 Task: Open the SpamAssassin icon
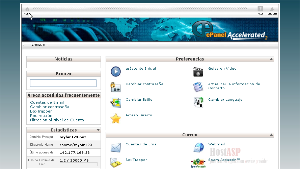click(x=198, y=163)
